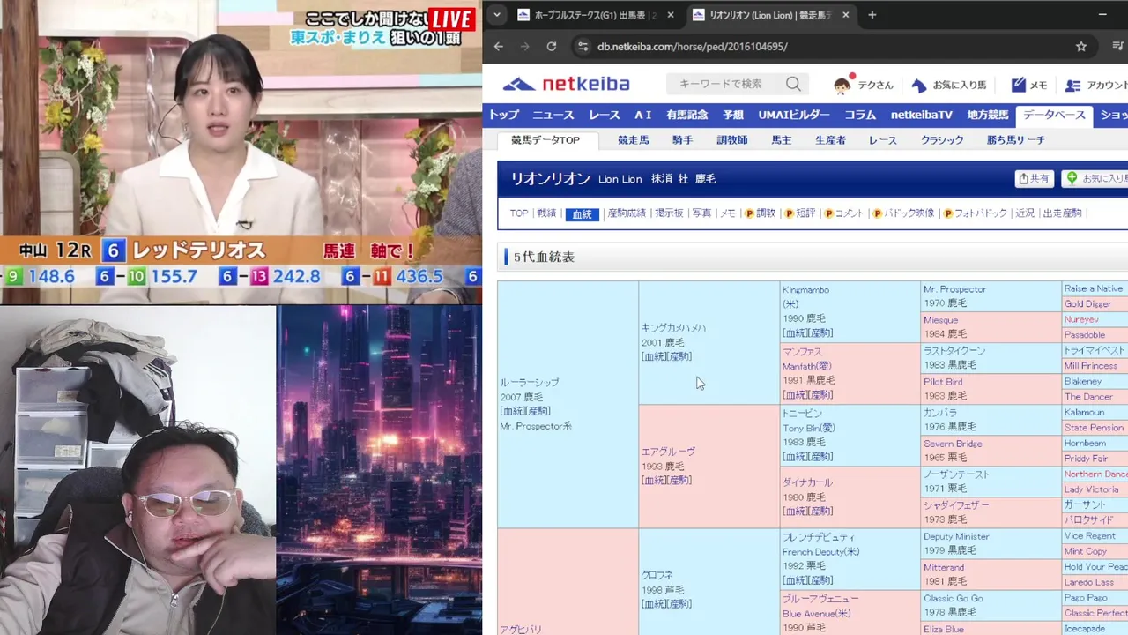Go back to the previous page
This screenshot has width=1128, height=635.
(x=499, y=46)
